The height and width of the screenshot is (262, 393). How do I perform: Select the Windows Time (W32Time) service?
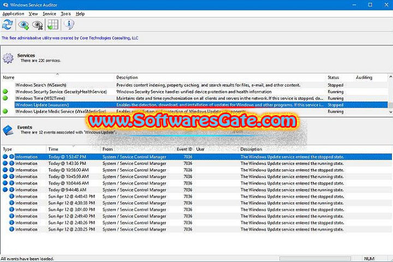[194, 98]
